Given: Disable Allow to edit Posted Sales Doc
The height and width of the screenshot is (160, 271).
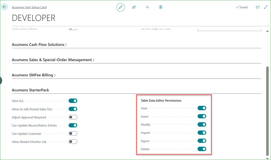Looking at the screenshot, I should [x=73, y=109].
